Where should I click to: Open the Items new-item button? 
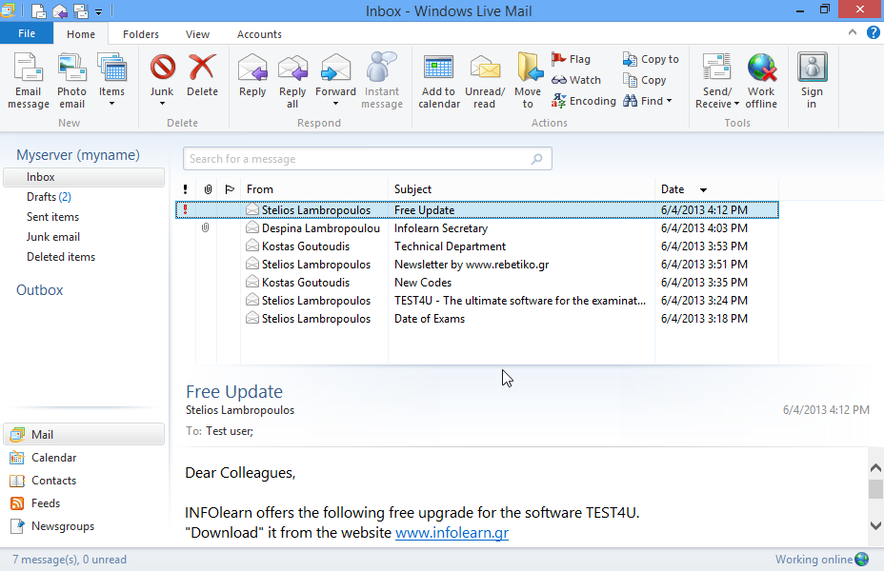(111, 80)
